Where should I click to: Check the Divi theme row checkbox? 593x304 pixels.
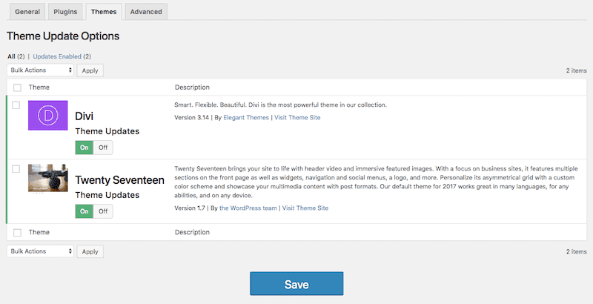tap(16, 105)
